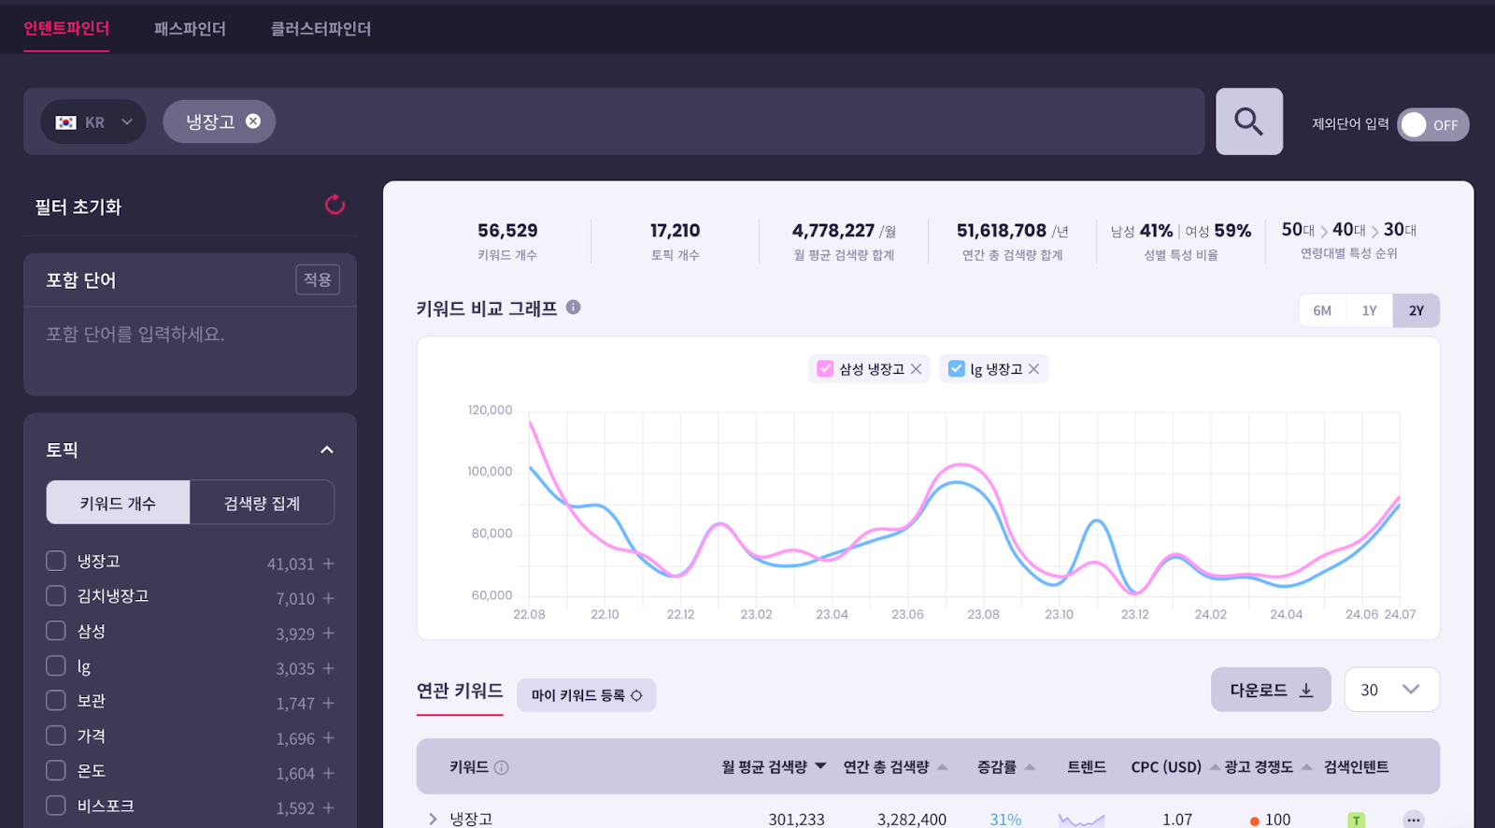1495x828 pixels.
Task: Add 가격 topic with plus icon
Action: [x=329, y=738]
